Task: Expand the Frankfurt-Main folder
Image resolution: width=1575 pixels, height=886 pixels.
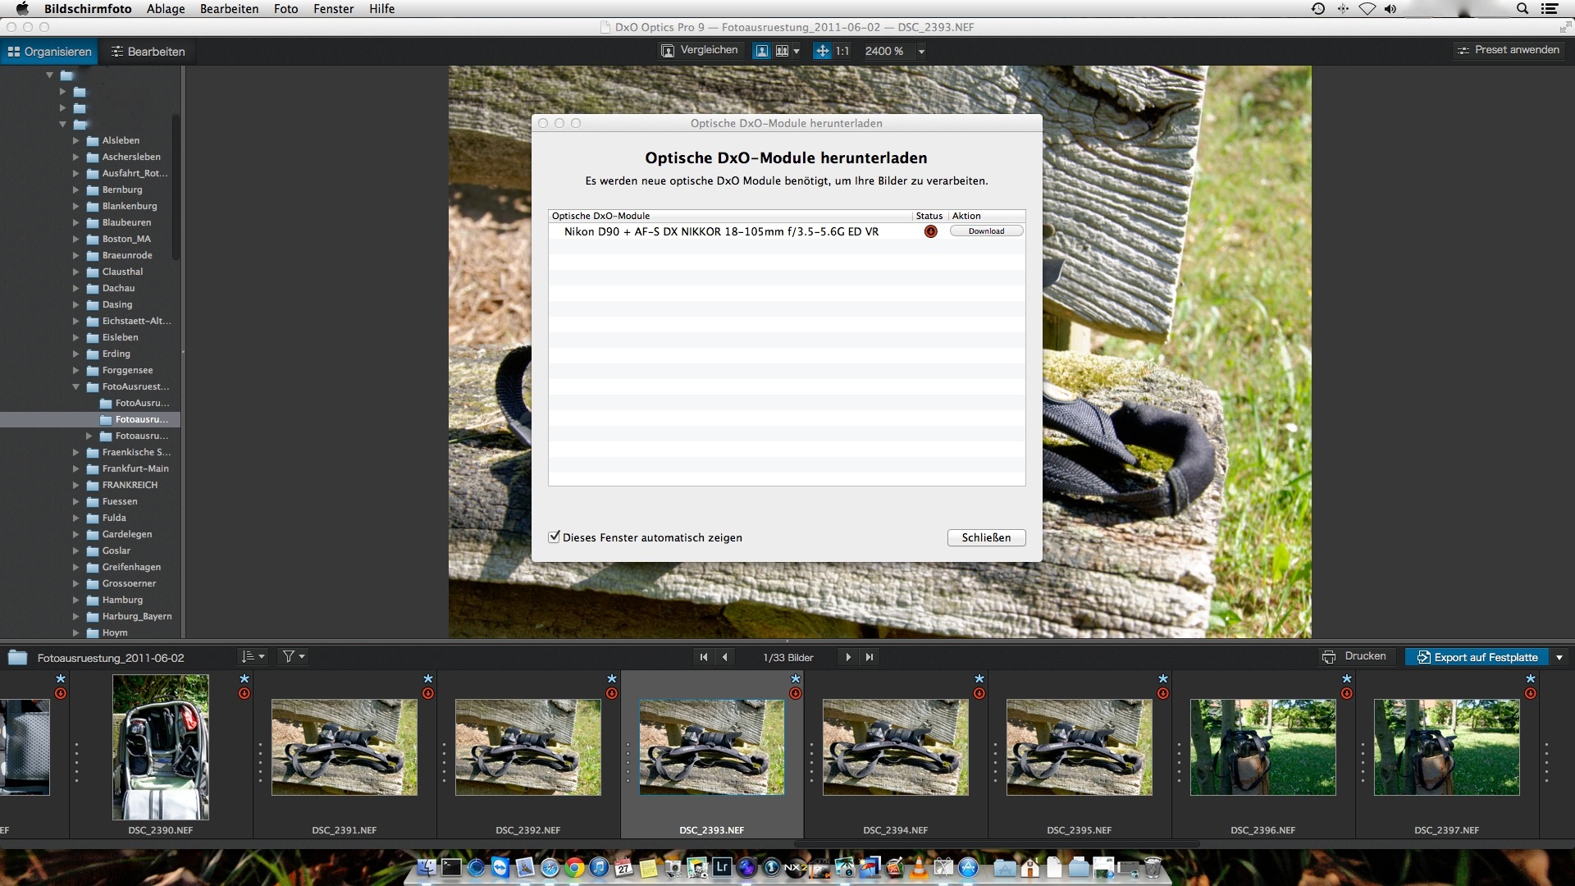Action: click(x=75, y=468)
